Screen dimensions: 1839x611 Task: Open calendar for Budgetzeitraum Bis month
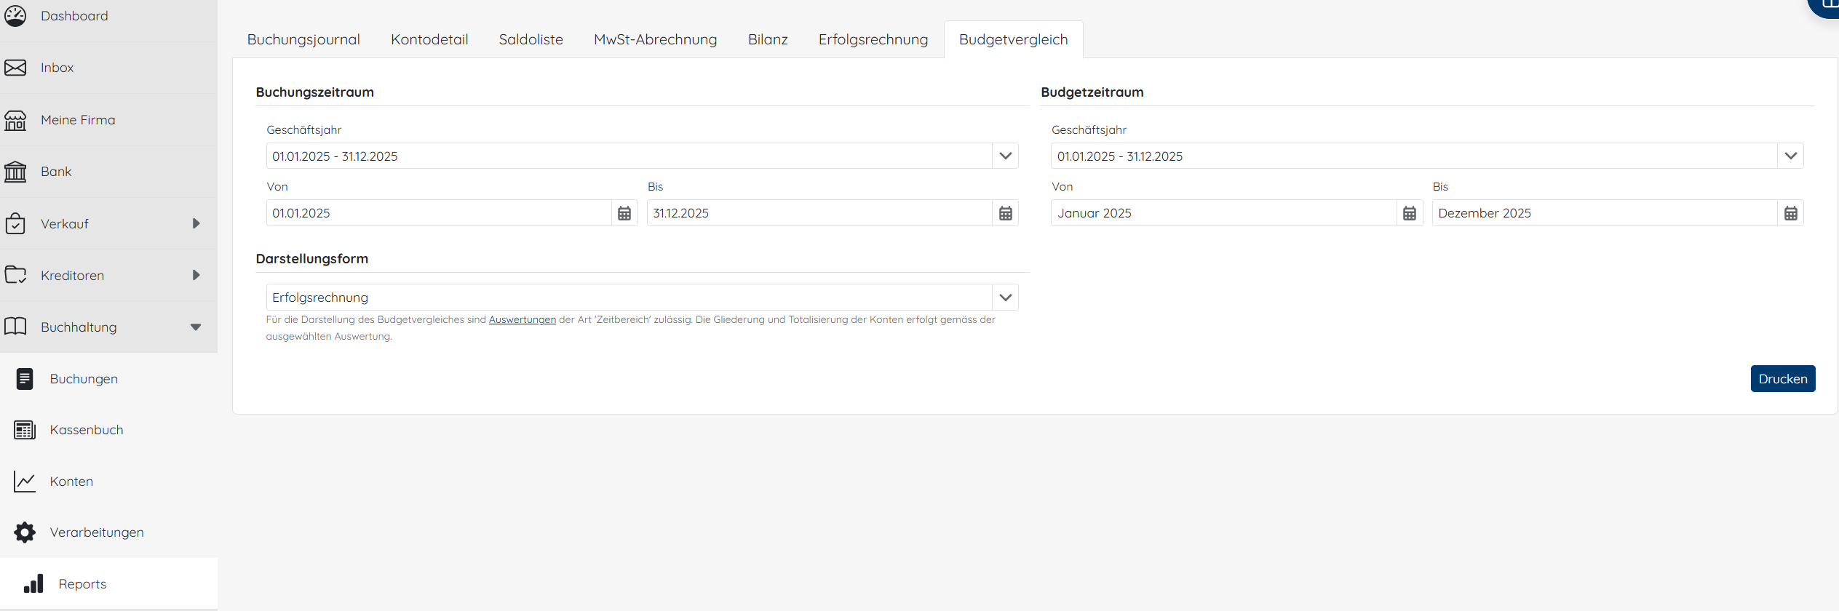point(1790,213)
